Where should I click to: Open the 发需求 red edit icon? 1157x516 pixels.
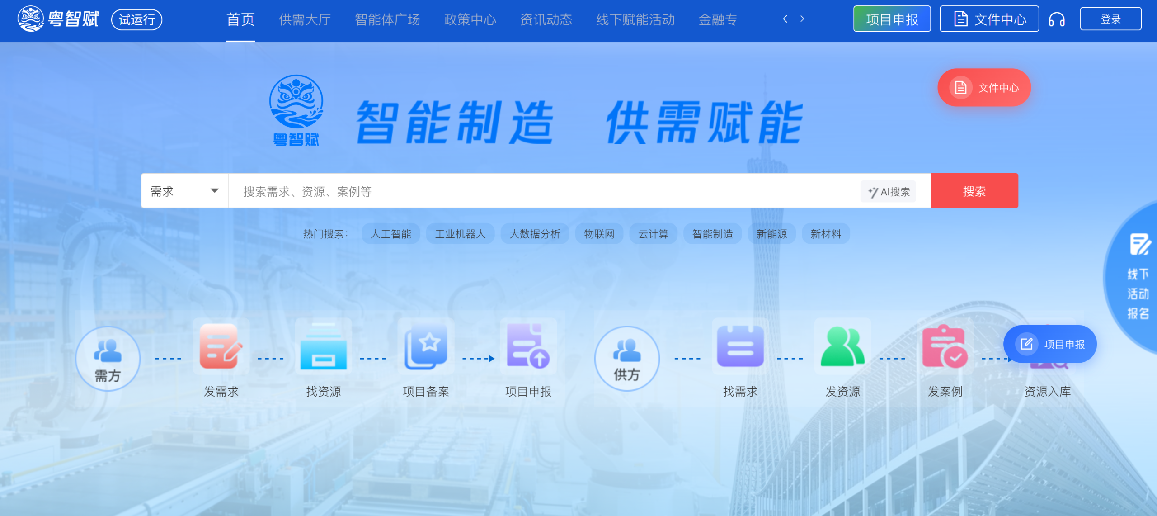tap(221, 347)
